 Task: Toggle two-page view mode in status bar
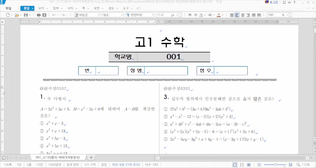pos(249,165)
